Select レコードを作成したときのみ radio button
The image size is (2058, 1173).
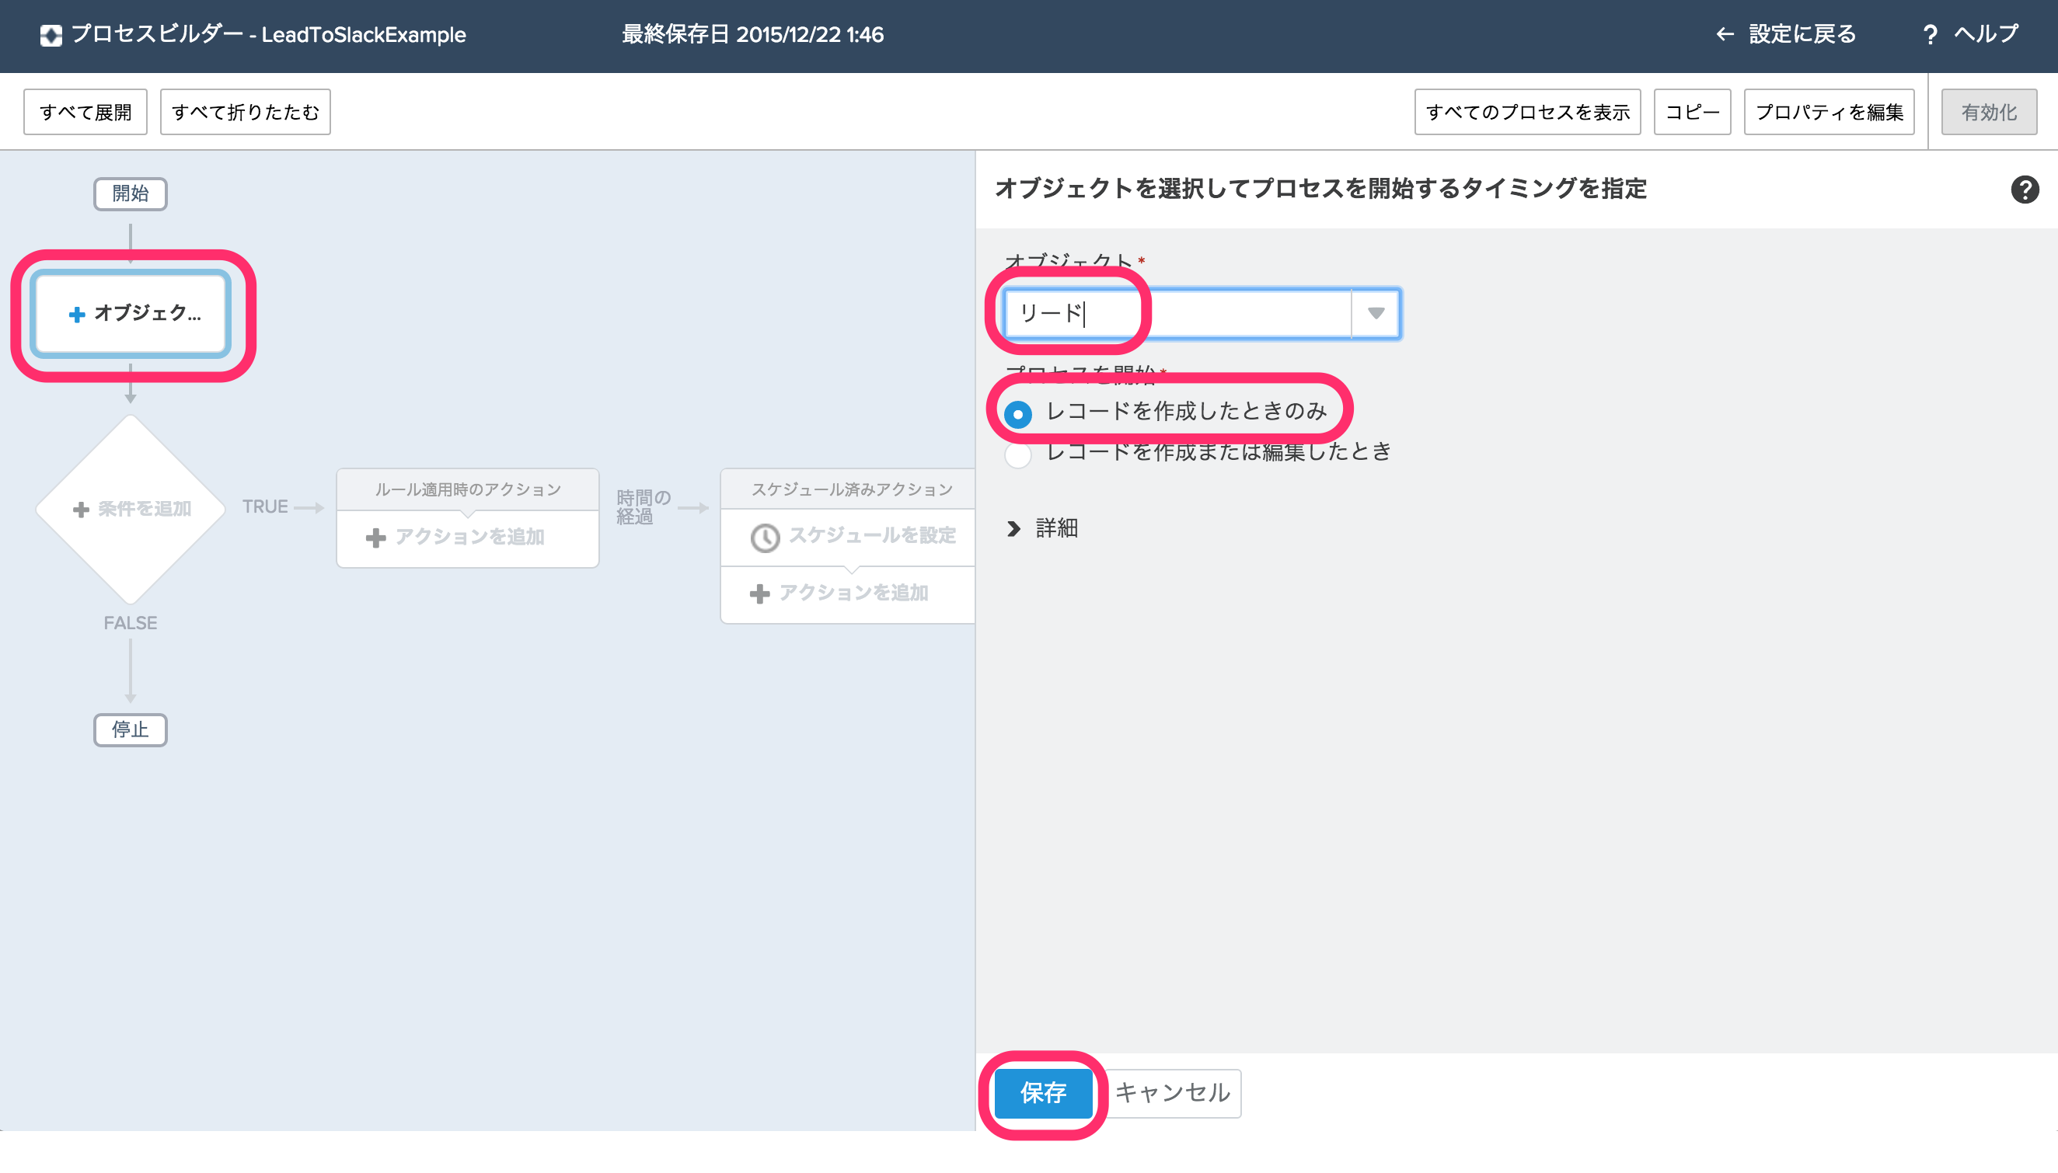[x=1017, y=414]
